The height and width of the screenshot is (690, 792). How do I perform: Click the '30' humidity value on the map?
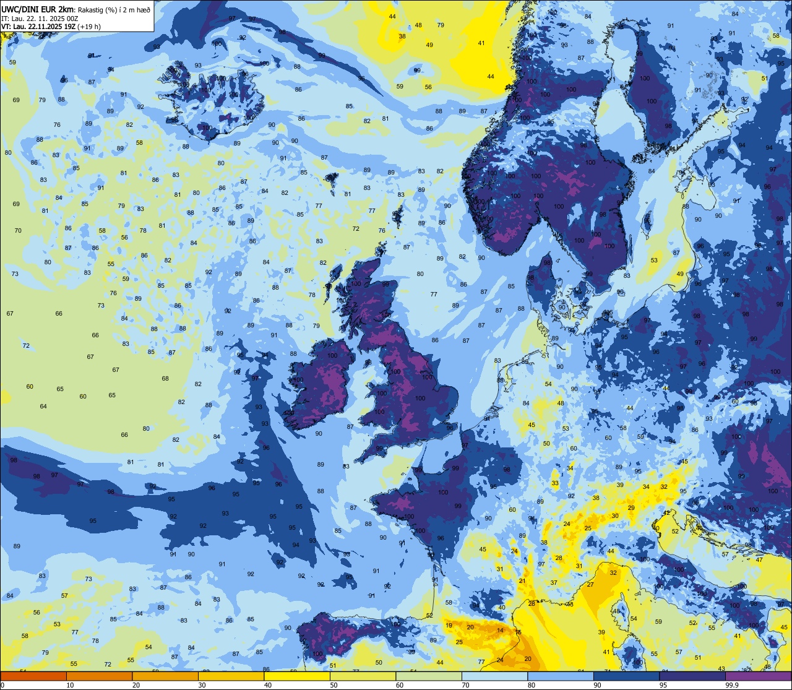tap(615, 515)
